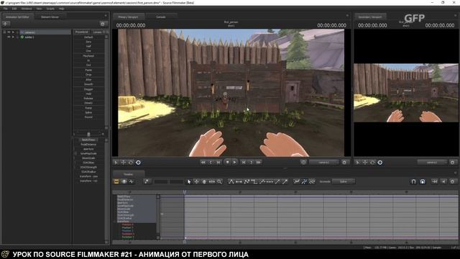
Task: Click the Timeline tab
Action: (x=128, y=174)
